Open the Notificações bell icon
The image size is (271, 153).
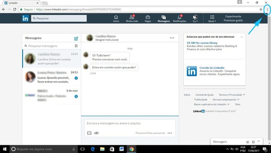click(x=180, y=19)
